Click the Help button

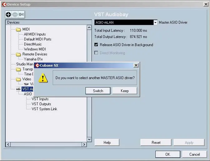click(107, 142)
